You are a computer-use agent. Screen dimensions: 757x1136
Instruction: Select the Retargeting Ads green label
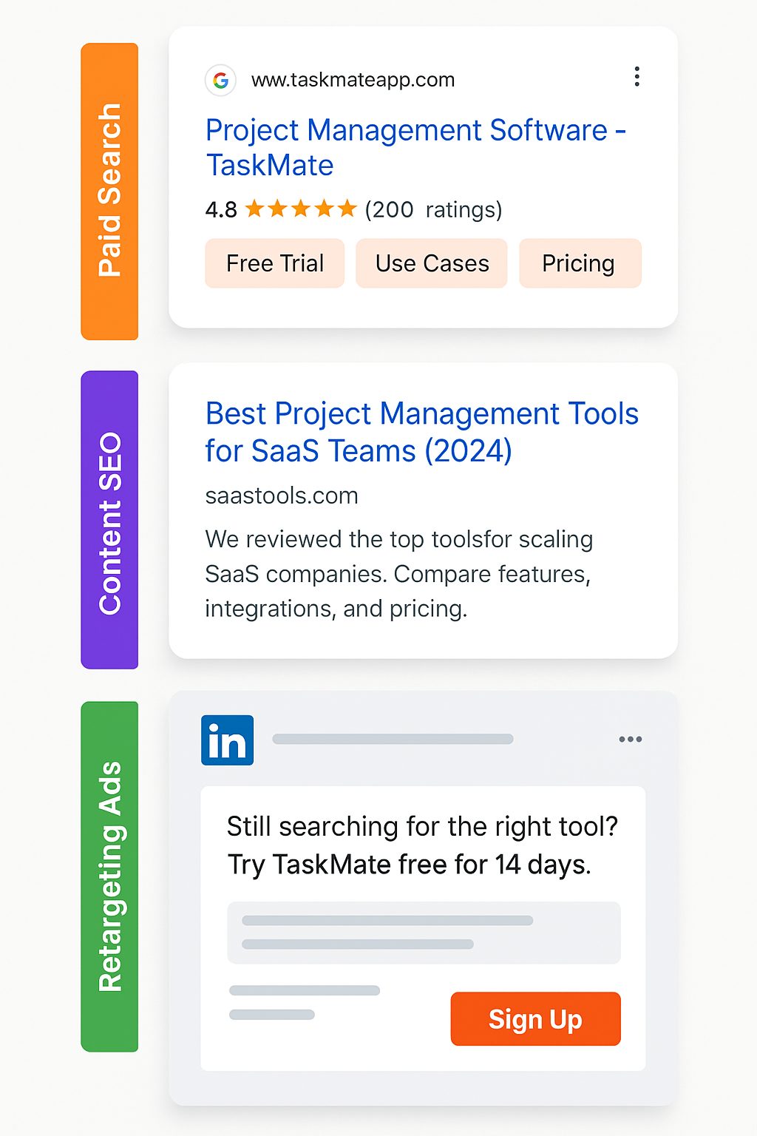click(109, 876)
